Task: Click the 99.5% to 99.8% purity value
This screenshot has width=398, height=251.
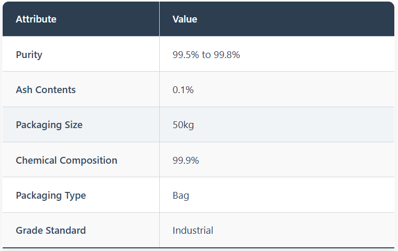Action: [x=206, y=54]
